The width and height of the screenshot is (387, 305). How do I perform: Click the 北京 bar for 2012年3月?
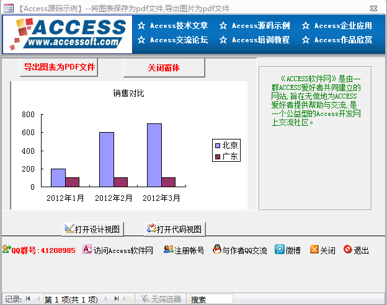pos(154,155)
